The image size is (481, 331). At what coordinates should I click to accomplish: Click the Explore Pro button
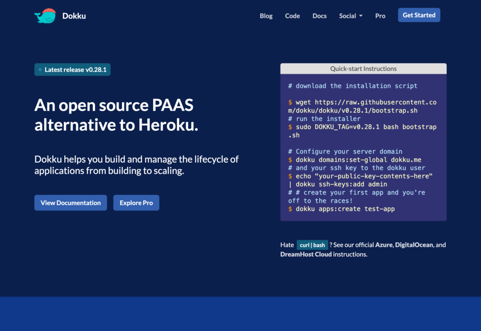(136, 203)
